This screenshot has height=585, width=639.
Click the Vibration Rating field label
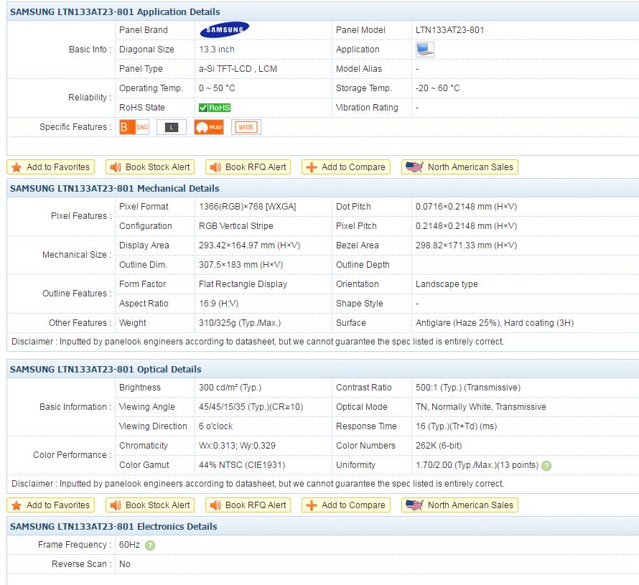(367, 108)
